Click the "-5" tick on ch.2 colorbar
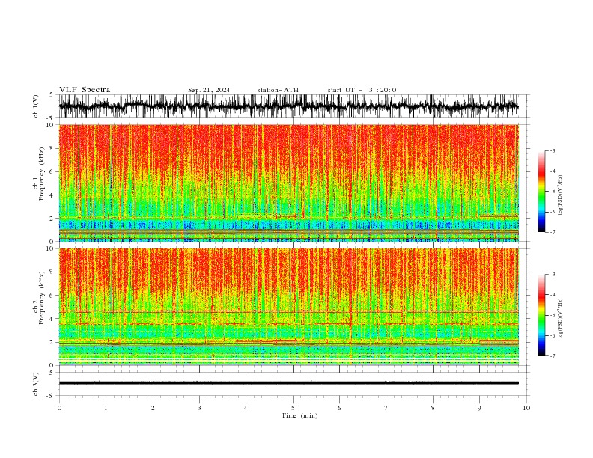The height and width of the screenshot is (458, 593). [x=552, y=315]
